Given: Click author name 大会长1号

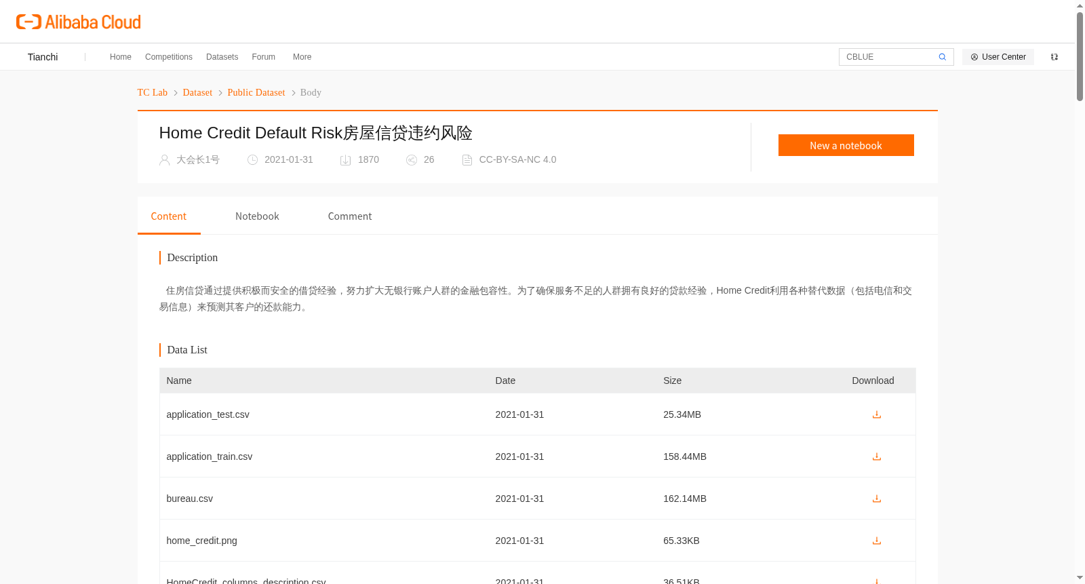Looking at the screenshot, I should 198,159.
